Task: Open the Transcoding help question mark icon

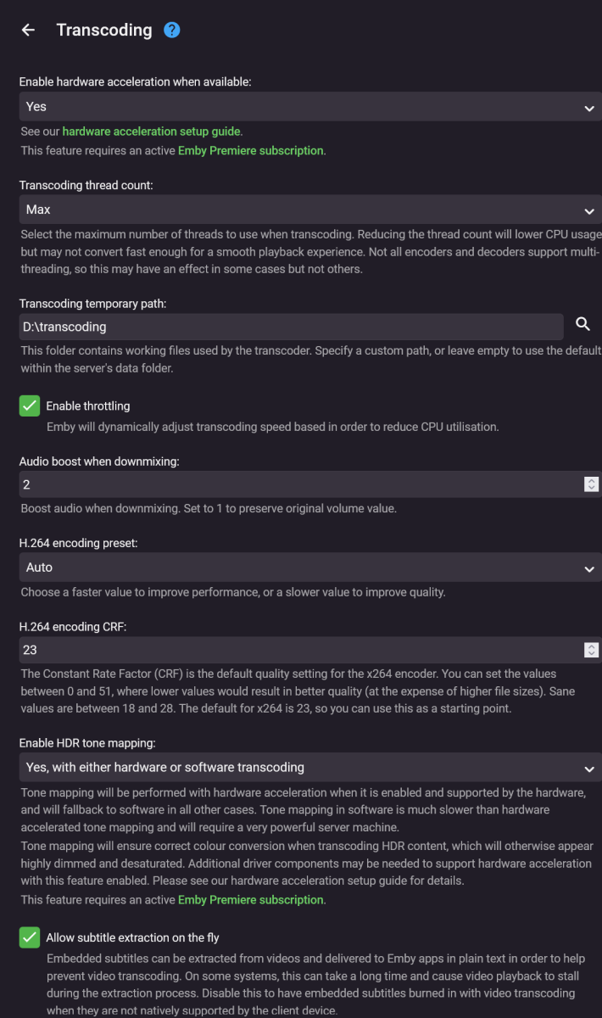Action: pyautogui.click(x=172, y=31)
